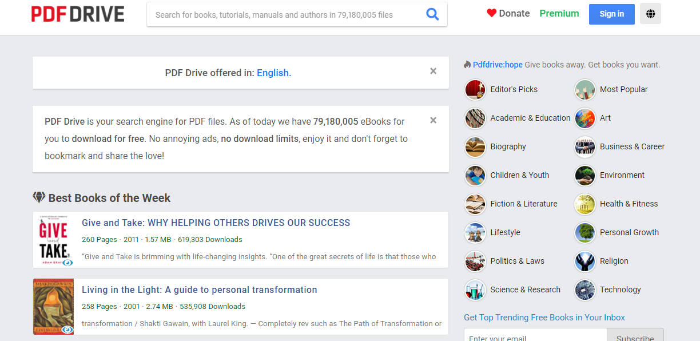Open the Pdfdrive:hope link
The width and height of the screenshot is (700, 341).
(498, 65)
